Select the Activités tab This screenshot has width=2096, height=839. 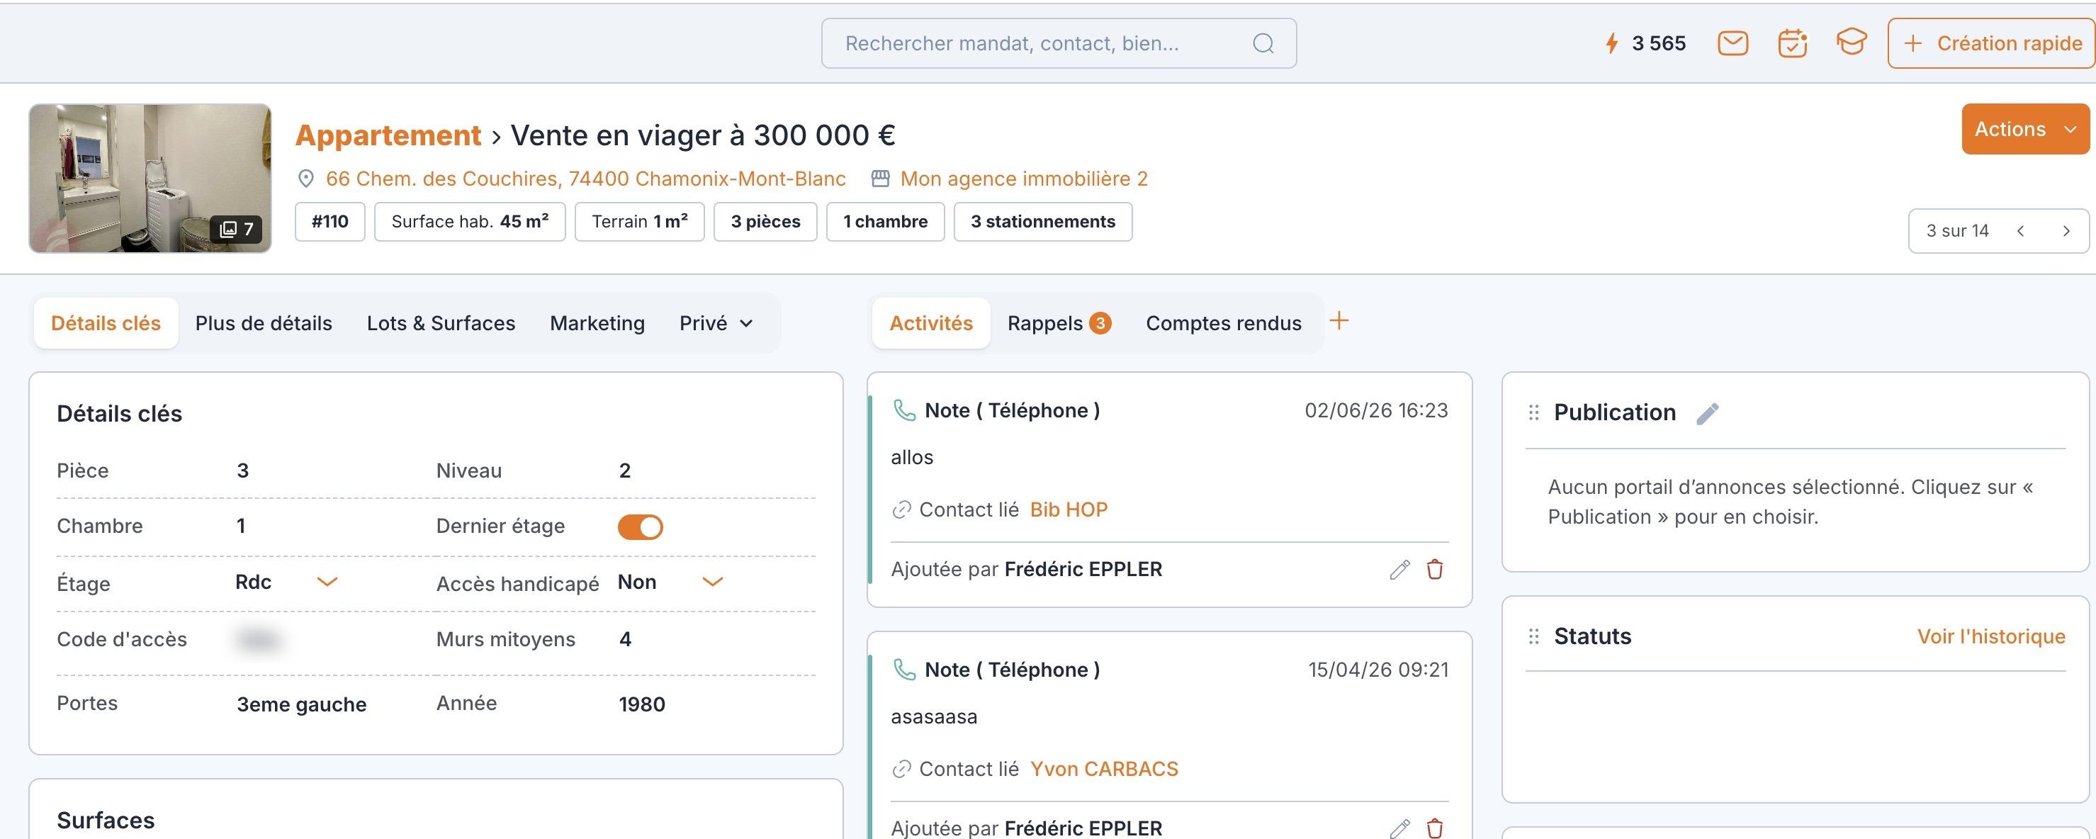[931, 323]
